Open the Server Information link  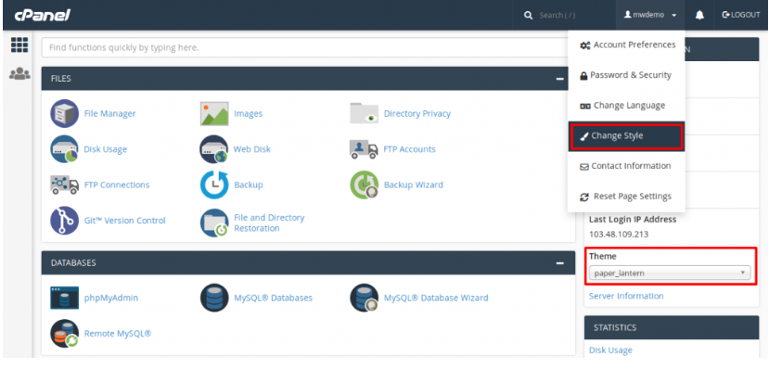click(x=626, y=296)
